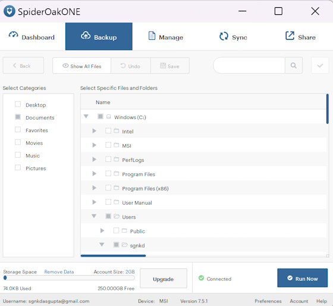The image size is (333, 306).
Task: Start backup with Run Now
Action: 303,278
